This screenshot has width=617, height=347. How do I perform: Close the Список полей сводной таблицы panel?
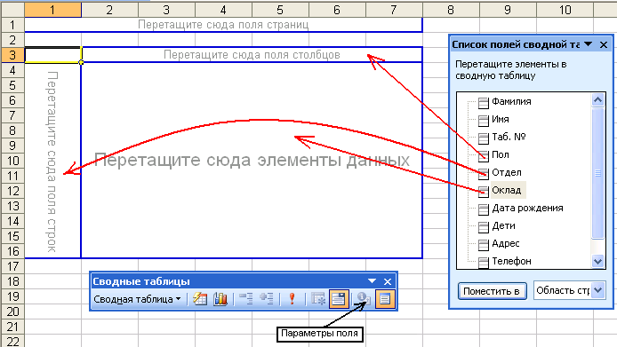(x=604, y=44)
